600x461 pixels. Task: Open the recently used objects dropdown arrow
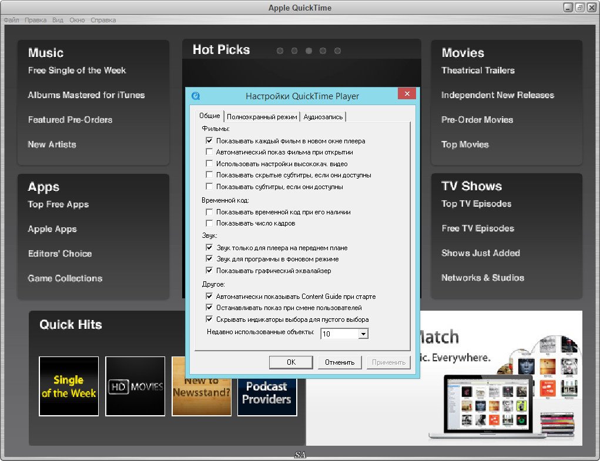pyautogui.click(x=363, y=334)
